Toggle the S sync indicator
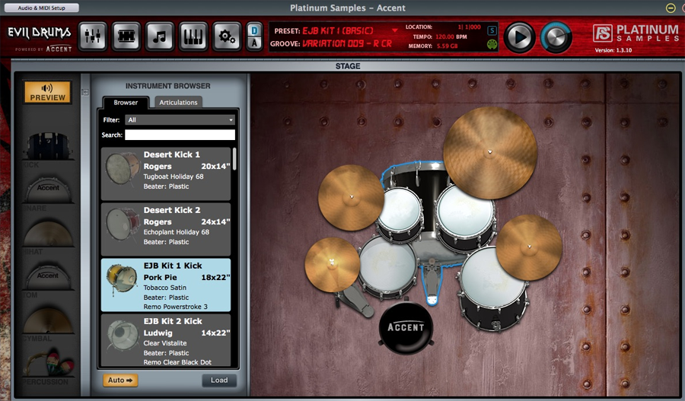The image size is (685, 401). click(x=492, y=30)
